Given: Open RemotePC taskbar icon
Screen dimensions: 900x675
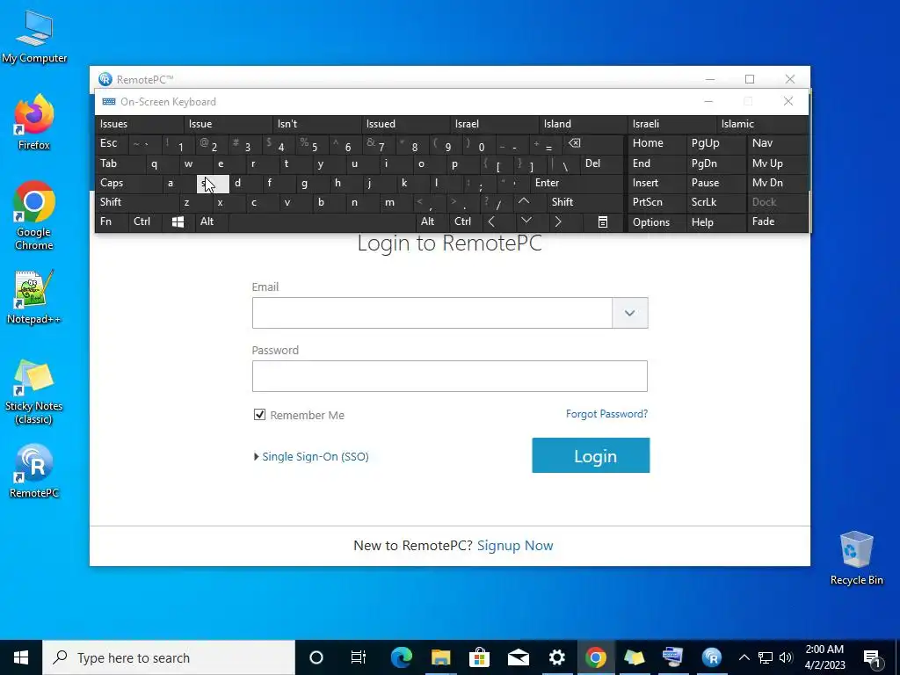Looking at the screenshot, I should (x=712, y=657).
